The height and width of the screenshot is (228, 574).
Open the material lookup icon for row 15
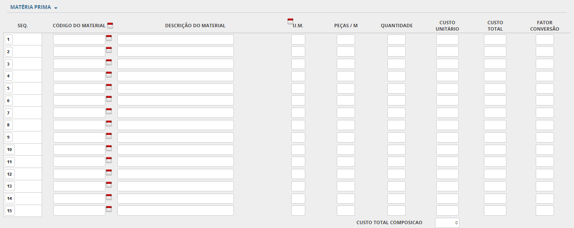pos(109,209)
